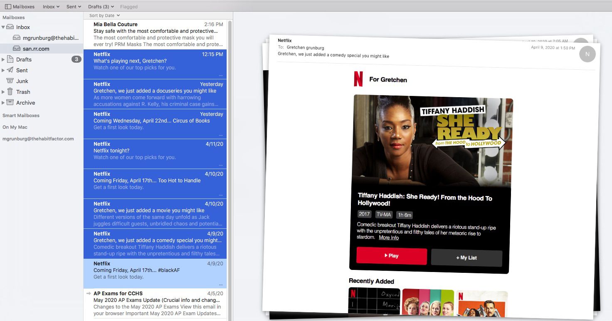
Task: Click the sender avatar circle N
Action: [587, 54]
